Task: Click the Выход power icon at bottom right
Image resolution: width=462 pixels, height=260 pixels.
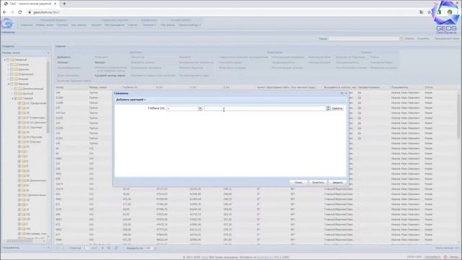Action: pyautogui.click(x=445, y=257)
